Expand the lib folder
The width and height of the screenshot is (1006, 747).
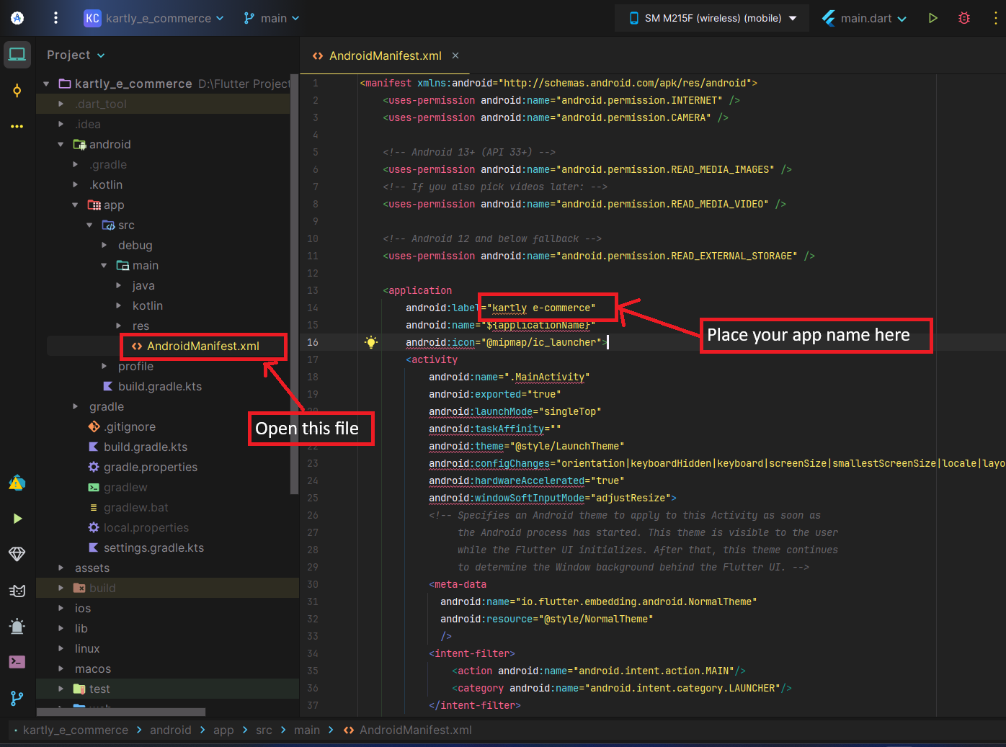click(61, 629)
